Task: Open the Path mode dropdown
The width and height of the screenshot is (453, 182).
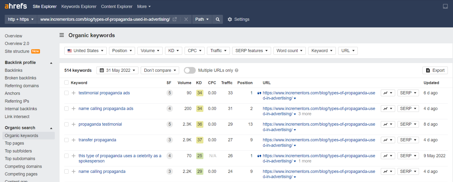Action: (x=202, y=19)
